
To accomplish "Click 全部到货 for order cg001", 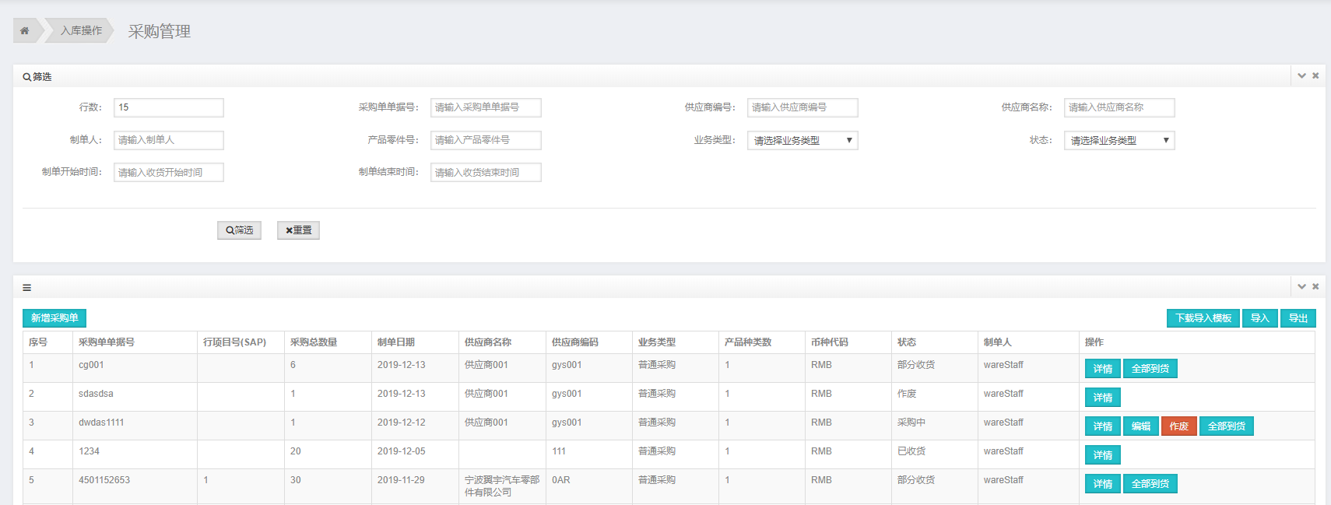I will click(1150, 369).
